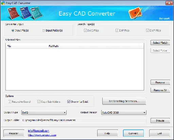This screenshot has height=140, width=174.
Task: Click the Select Folder button
Action: click(x=160, y=51)
